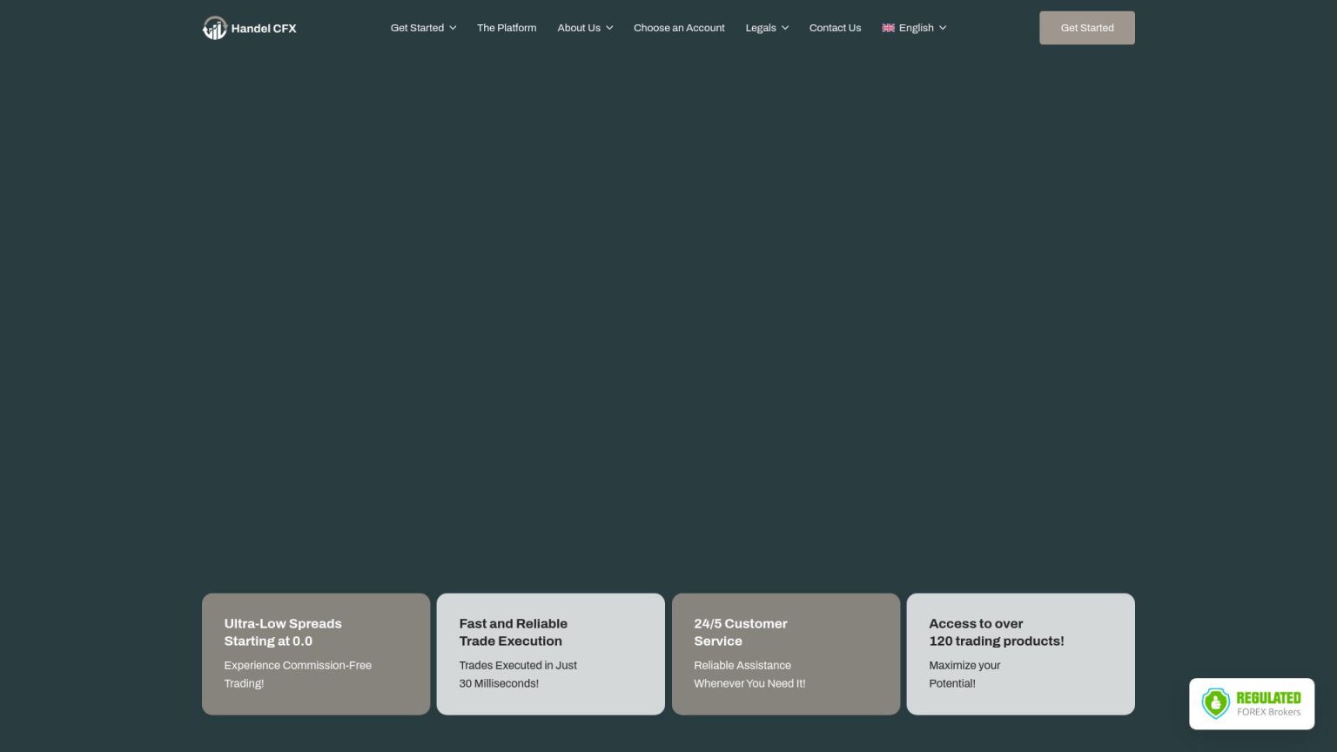Viewport: 1337px width, 752px height.
Task: Expand the chevron beside Get Started menu
Action: pos(453,28)
